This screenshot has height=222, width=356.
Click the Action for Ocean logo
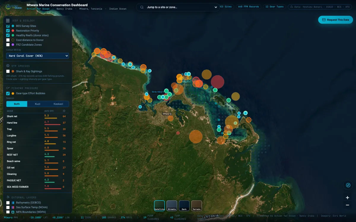coord(14,7)
